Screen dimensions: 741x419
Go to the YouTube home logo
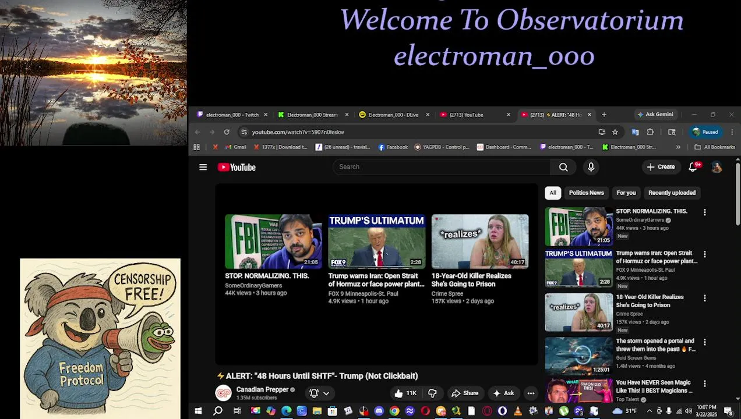click(237, 167)
